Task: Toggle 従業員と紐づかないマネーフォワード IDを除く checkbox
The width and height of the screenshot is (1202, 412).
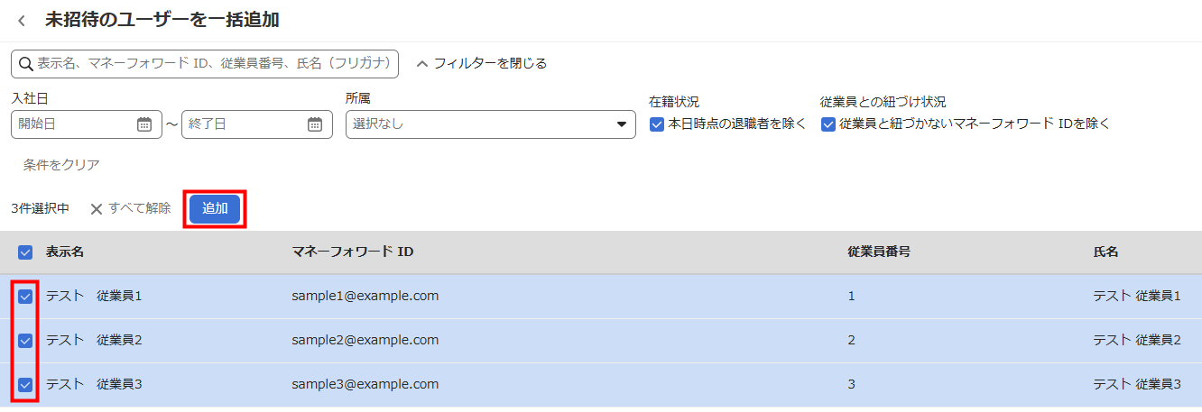Action: [828, 124]
